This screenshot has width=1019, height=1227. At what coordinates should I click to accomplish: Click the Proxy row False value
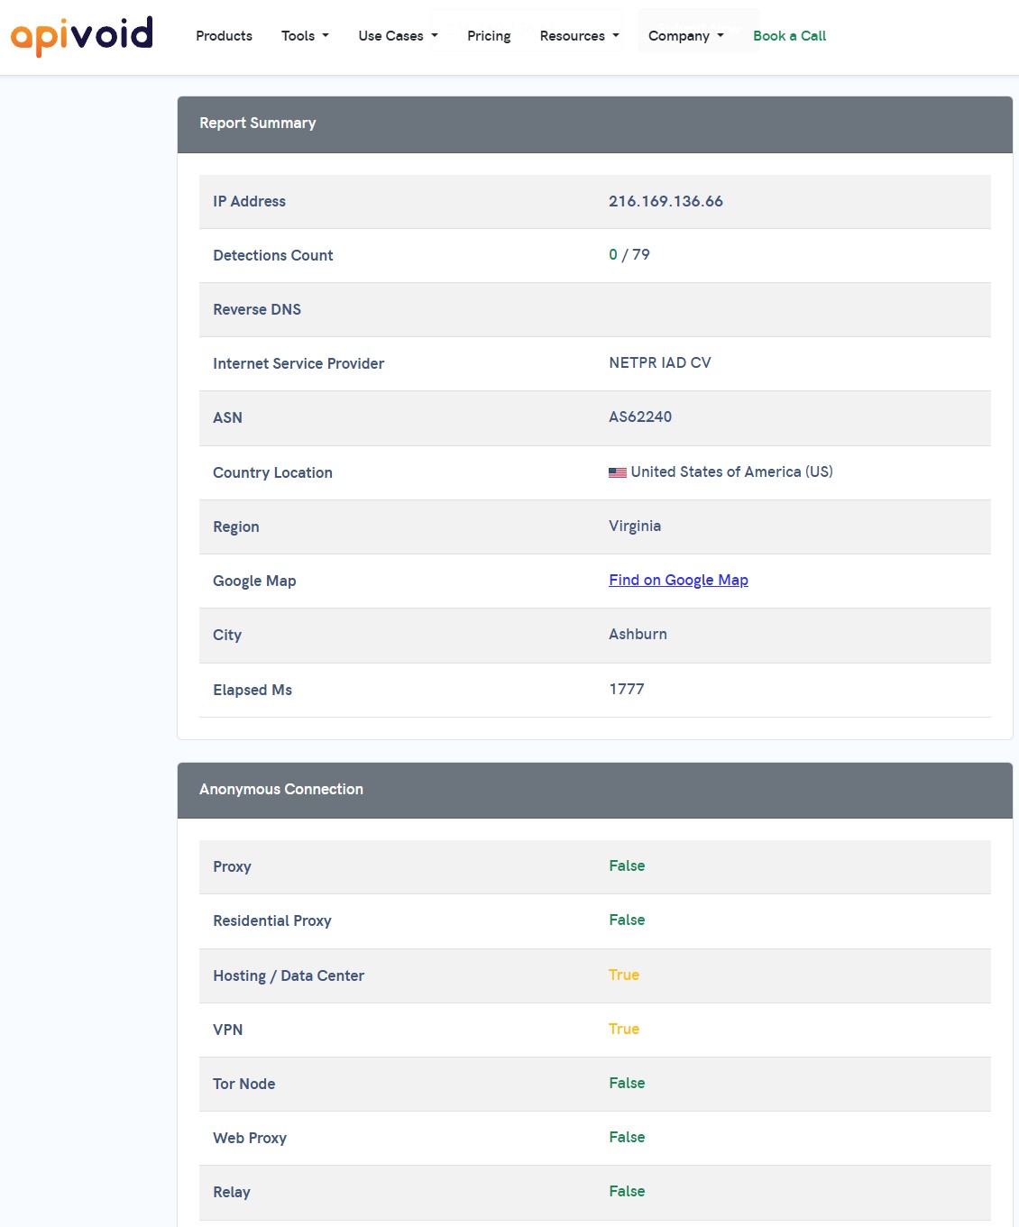click(x=627, y=865)
